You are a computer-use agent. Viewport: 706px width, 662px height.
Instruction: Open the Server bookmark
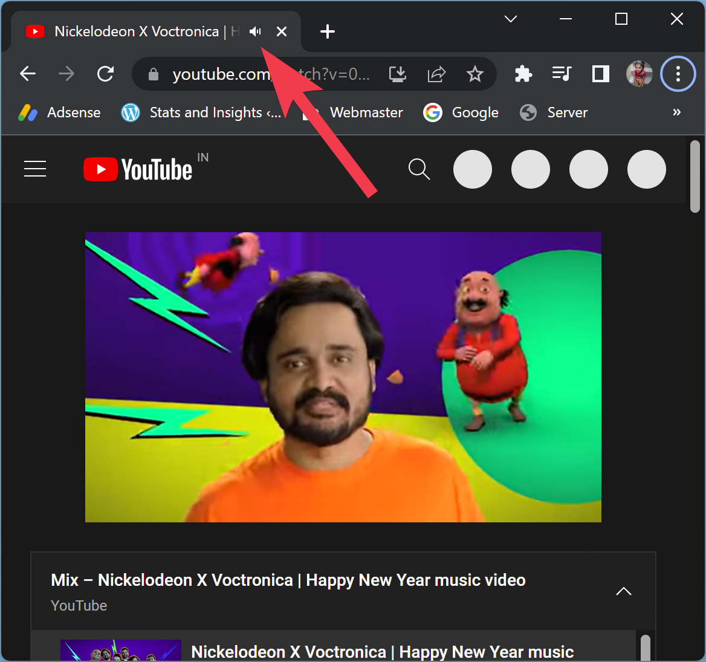[x=554, y=112]
